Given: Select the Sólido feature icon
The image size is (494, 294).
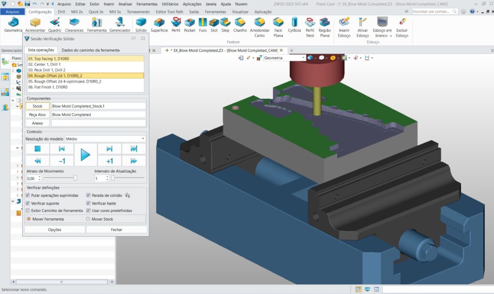Looking at the screenshot, I should [x=141, y=25].
